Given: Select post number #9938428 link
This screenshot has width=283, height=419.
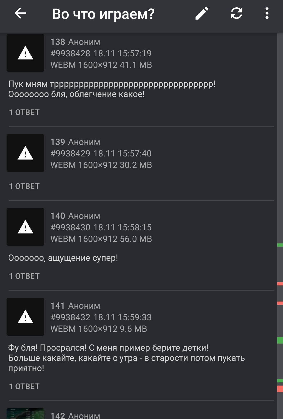Looking at the screenshot, I should [70, 53].
